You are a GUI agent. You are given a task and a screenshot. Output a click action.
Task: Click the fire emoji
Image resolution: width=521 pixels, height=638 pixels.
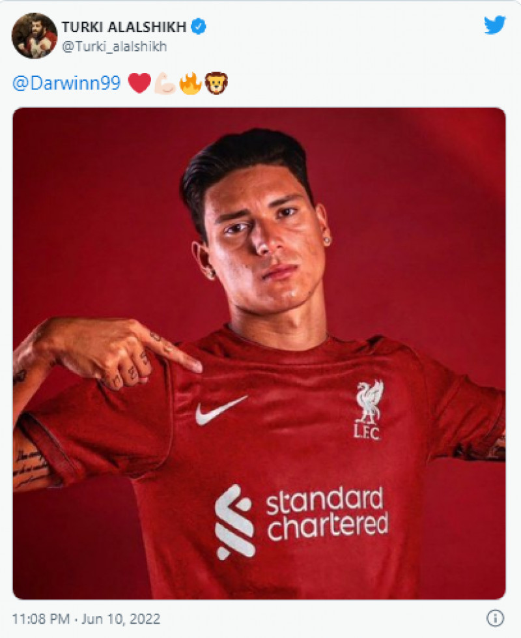point(190,83)
